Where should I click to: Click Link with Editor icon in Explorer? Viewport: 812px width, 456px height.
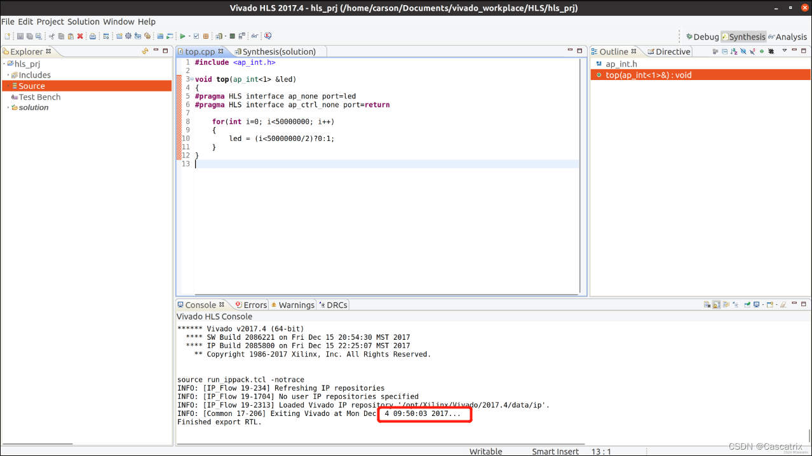pyautogui.click(x=145, y=51)
